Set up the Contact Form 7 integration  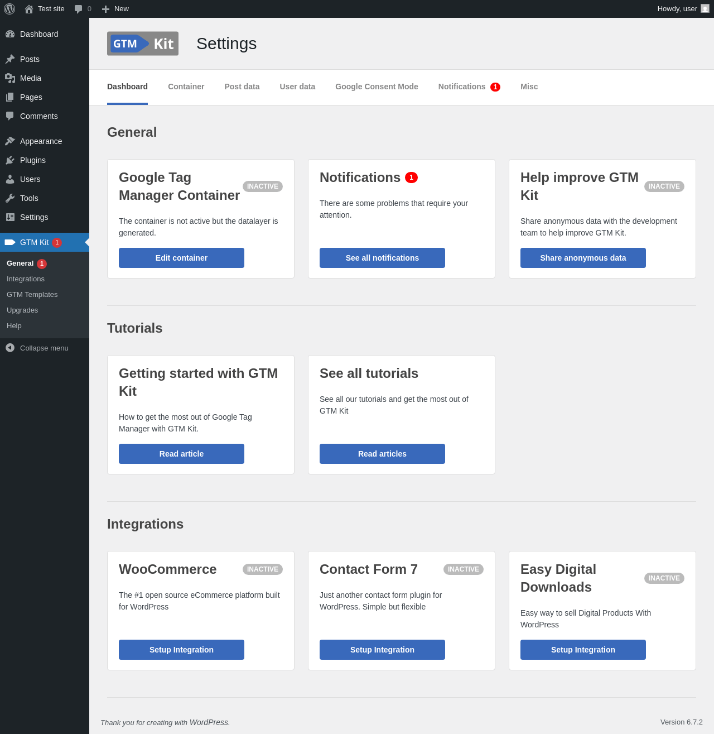coord(382,650)
